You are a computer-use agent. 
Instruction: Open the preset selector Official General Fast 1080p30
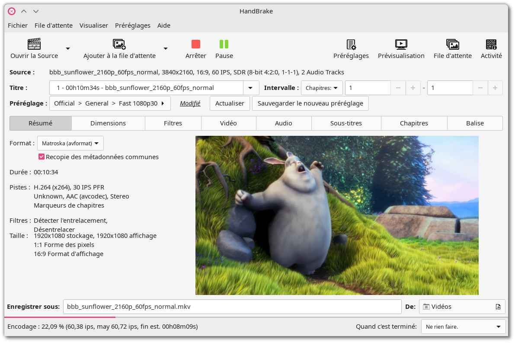coord(110,103)
